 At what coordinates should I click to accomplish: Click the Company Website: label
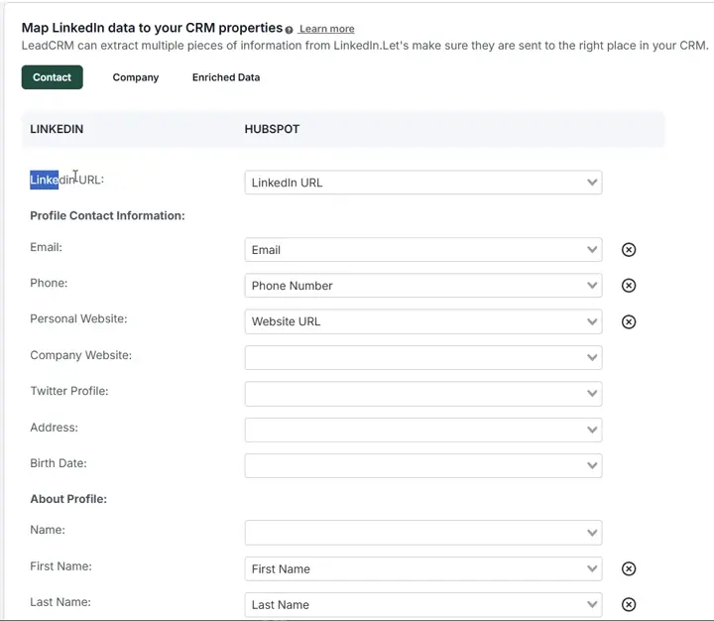coord(81,355)
